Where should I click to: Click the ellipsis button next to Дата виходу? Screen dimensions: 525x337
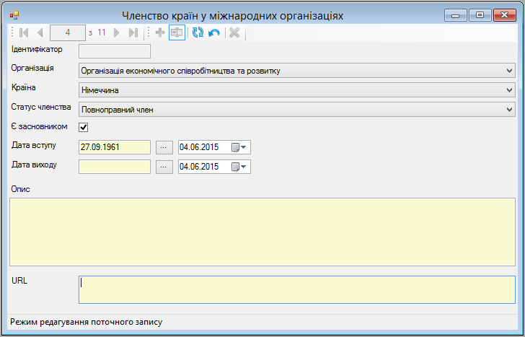point(164,167)
